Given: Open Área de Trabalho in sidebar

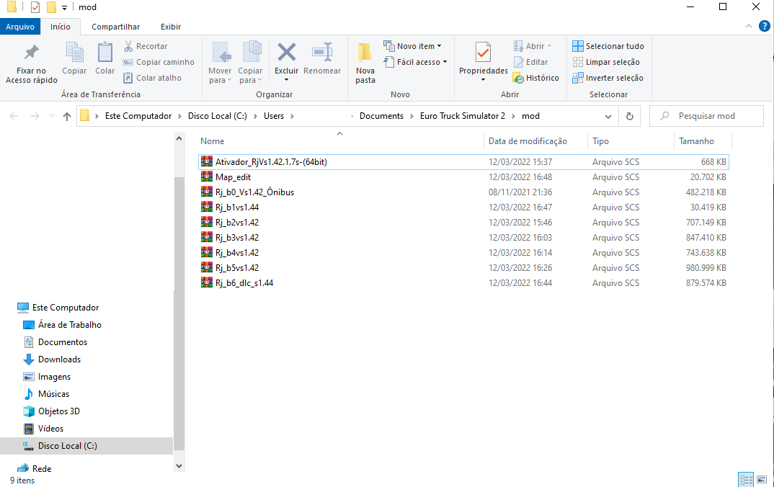Looking at the screenshot, I should click(63, 325).
